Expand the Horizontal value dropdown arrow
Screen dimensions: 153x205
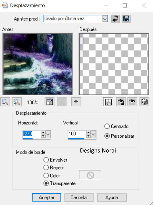[x=48, y=134]
